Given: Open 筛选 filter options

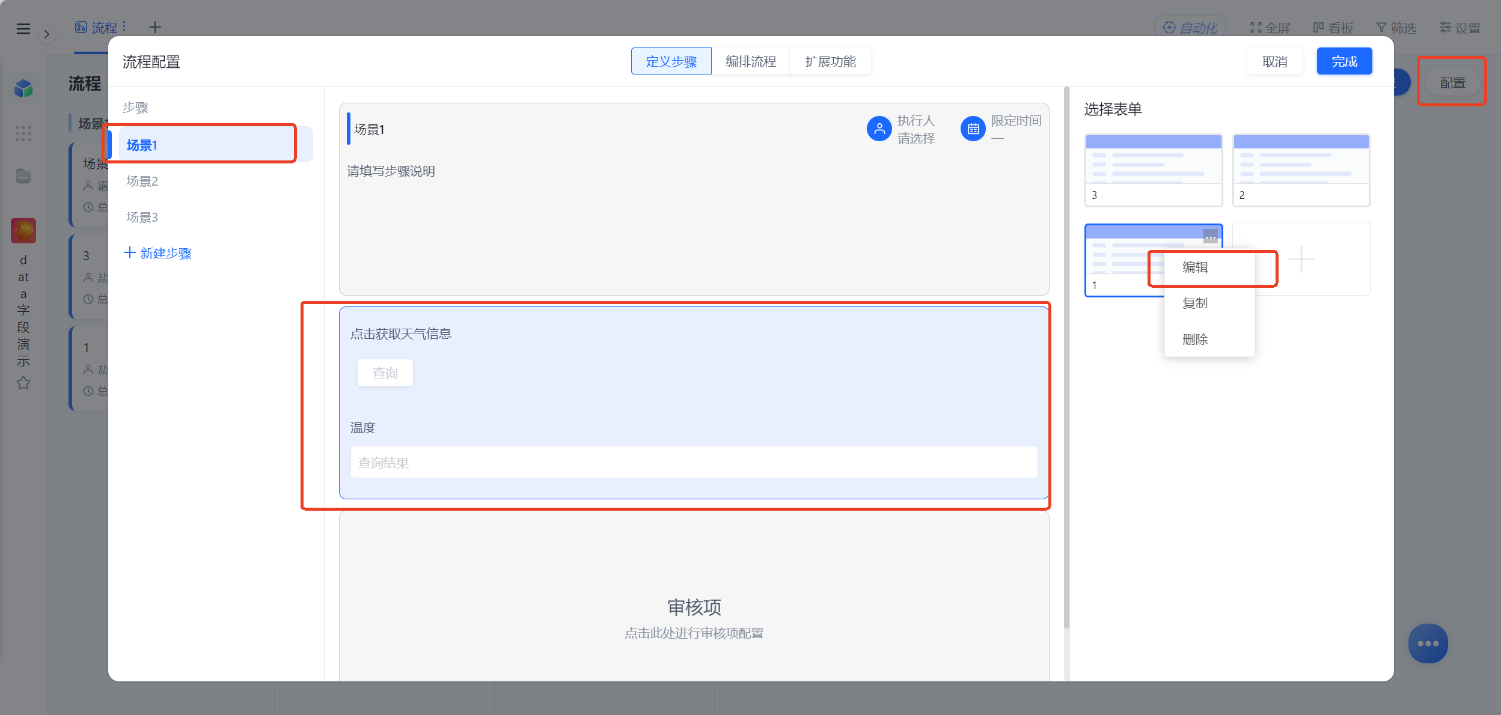Looking at the screenshot, I should tap(1396, 28).
